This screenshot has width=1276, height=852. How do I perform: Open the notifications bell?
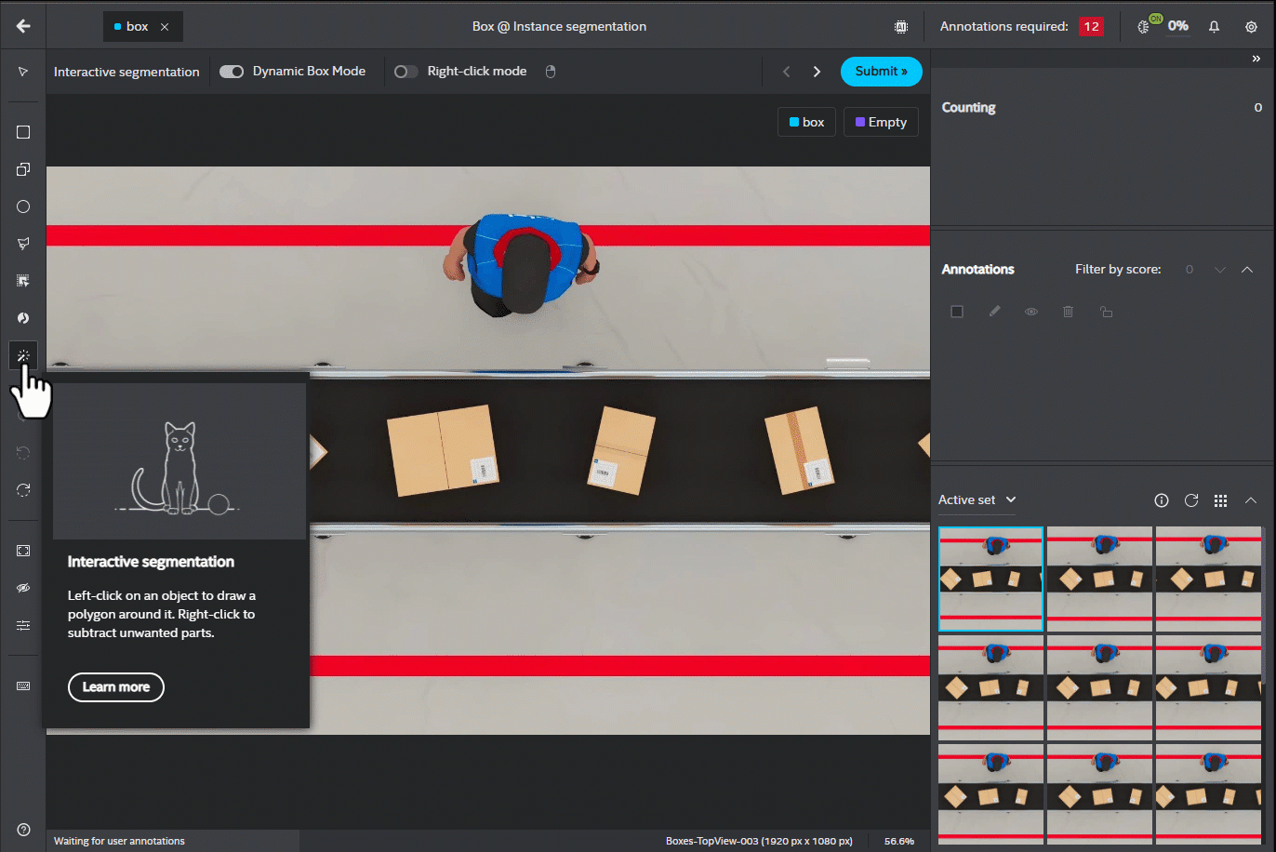click(1214, 27)
